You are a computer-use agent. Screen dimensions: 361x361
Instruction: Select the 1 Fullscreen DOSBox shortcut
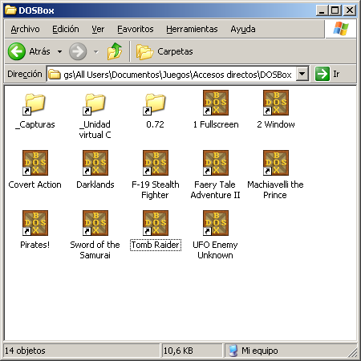(216, 103)
